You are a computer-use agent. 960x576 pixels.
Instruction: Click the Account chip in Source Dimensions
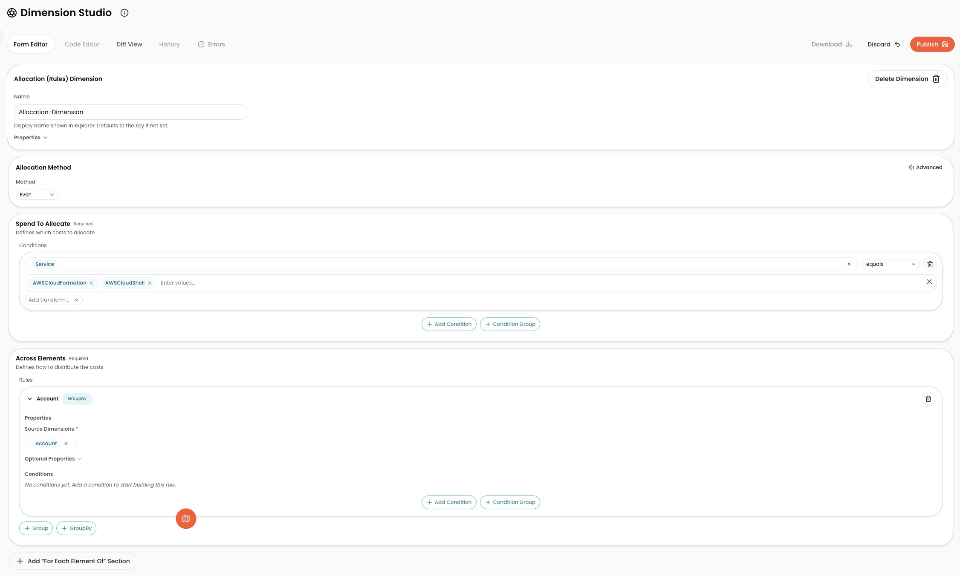46,444
